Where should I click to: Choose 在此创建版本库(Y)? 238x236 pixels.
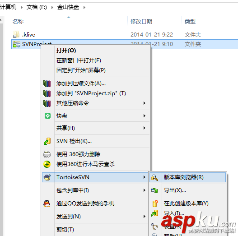(186, 204)
